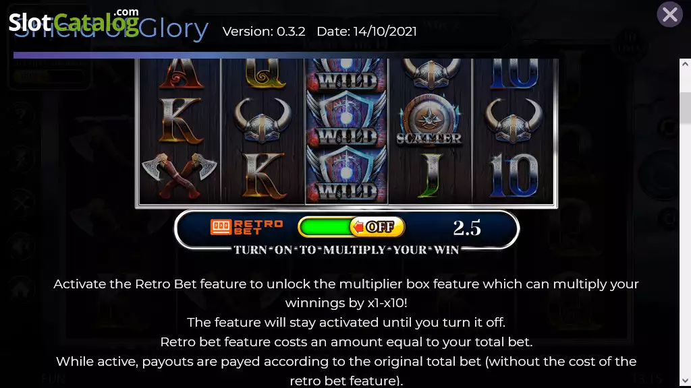
Task: Close the game info overlay
Action: click(x=669, y=15)
